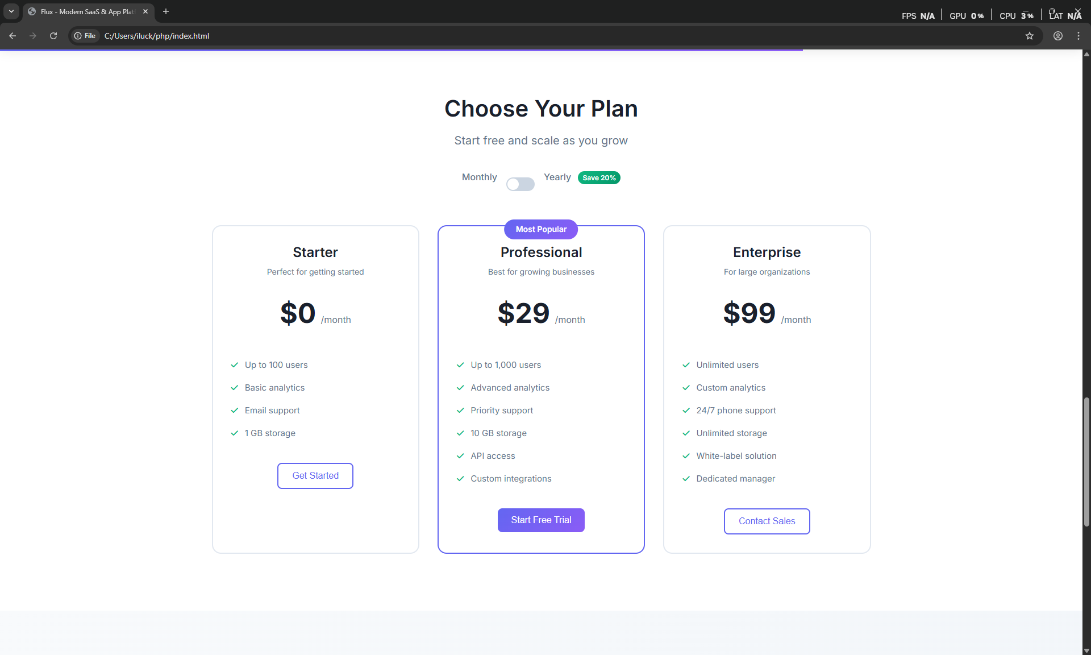
Task: Select the Flux Modern SaaS tab
Action: pos(85,11)
